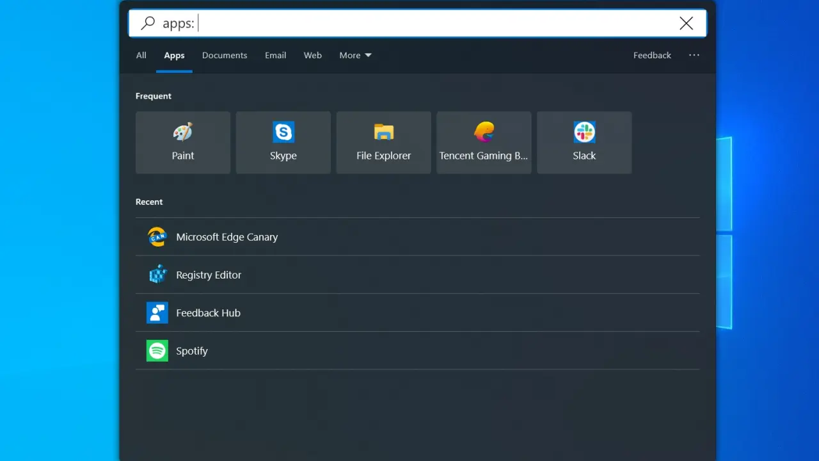Click inside the search text field

click(435, 24)
